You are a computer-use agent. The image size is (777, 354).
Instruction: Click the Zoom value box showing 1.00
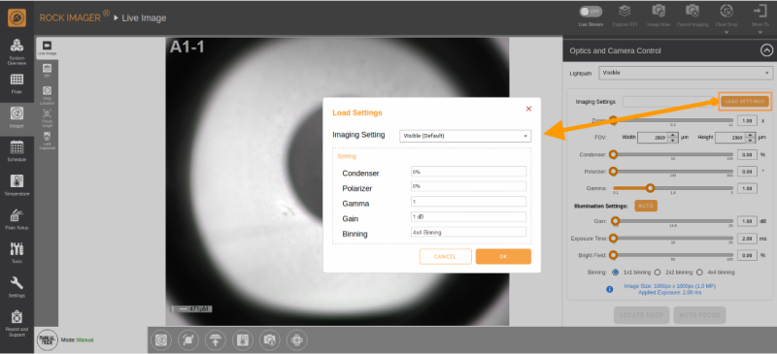pyautogui.click(x=747, y=121)
